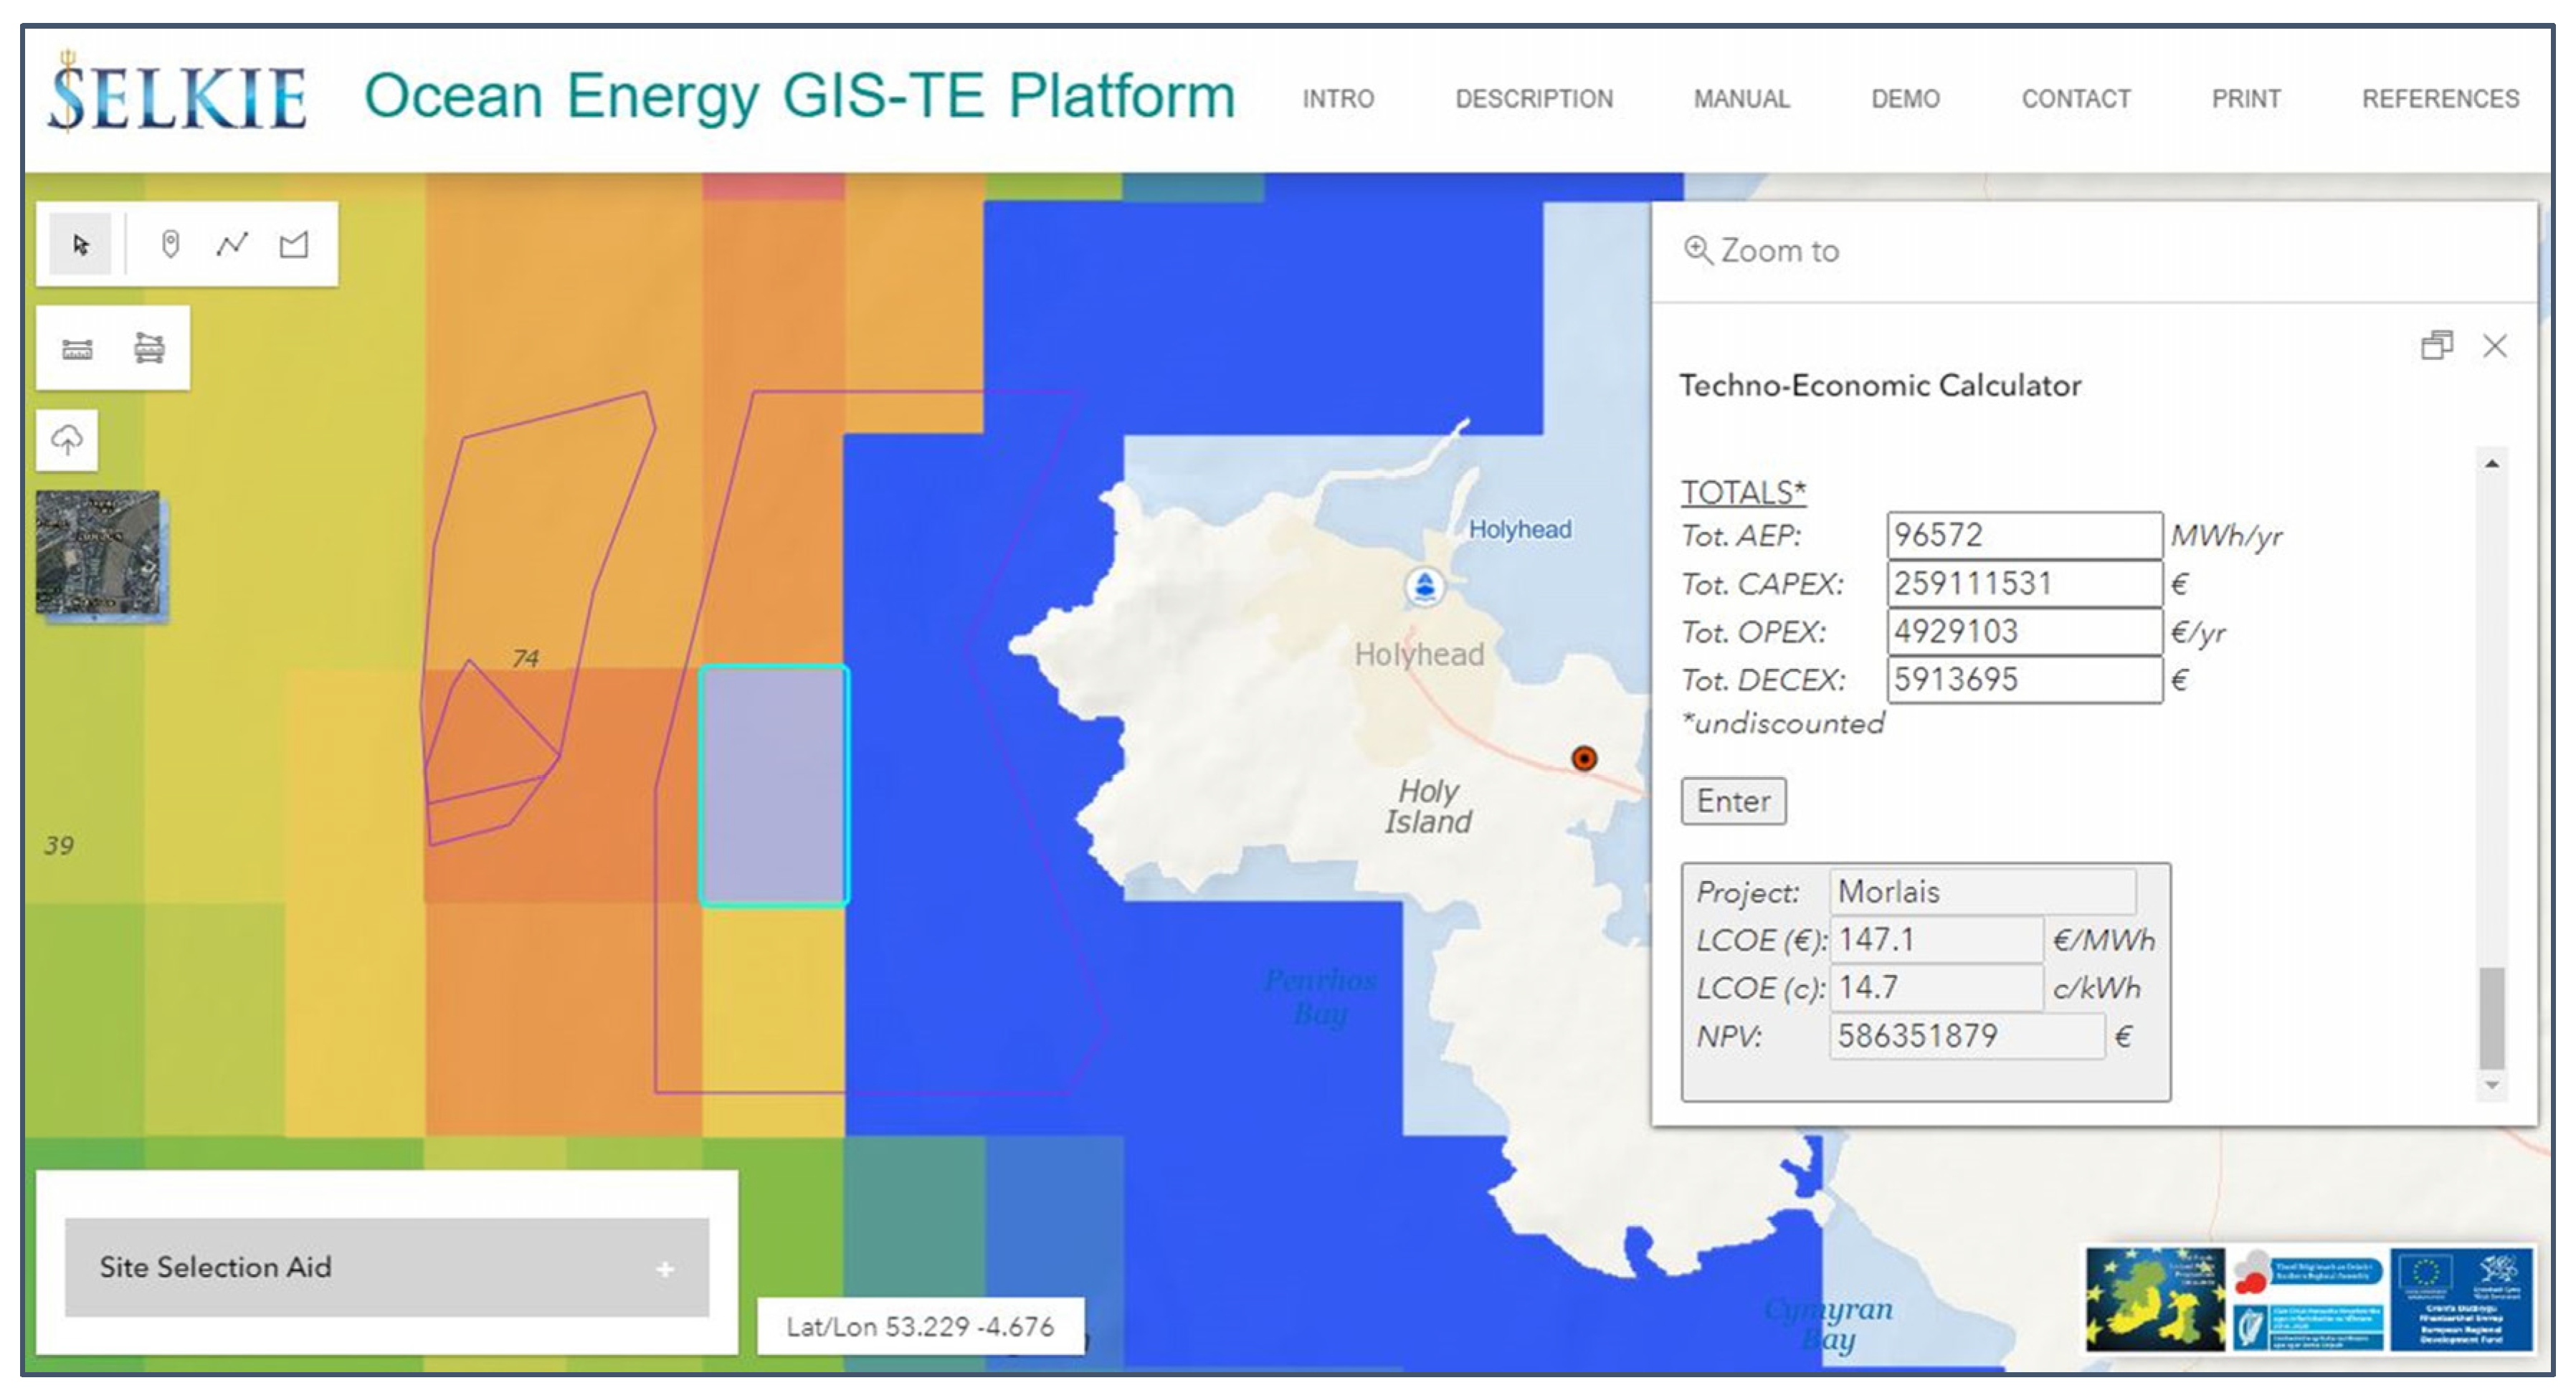Select the point marker draw tool
This screenshot has height=1398, width=2576.
(170, 244)
